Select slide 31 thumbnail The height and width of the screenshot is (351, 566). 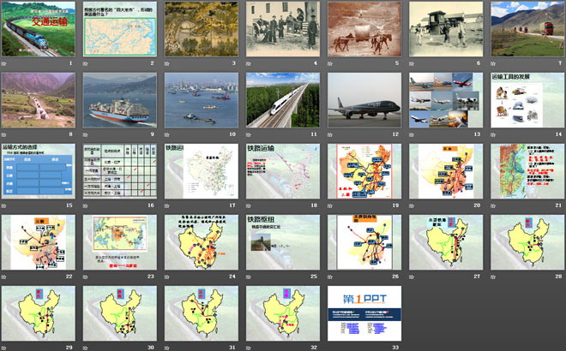[x=202, y=313]
